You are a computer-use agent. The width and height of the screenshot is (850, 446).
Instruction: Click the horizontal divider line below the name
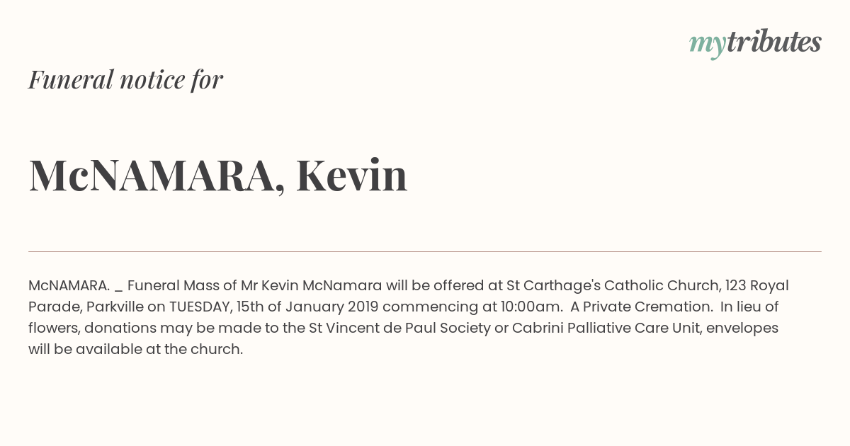coord(425,251)
